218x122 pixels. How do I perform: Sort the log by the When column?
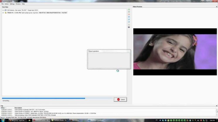[x=3, y=108]
